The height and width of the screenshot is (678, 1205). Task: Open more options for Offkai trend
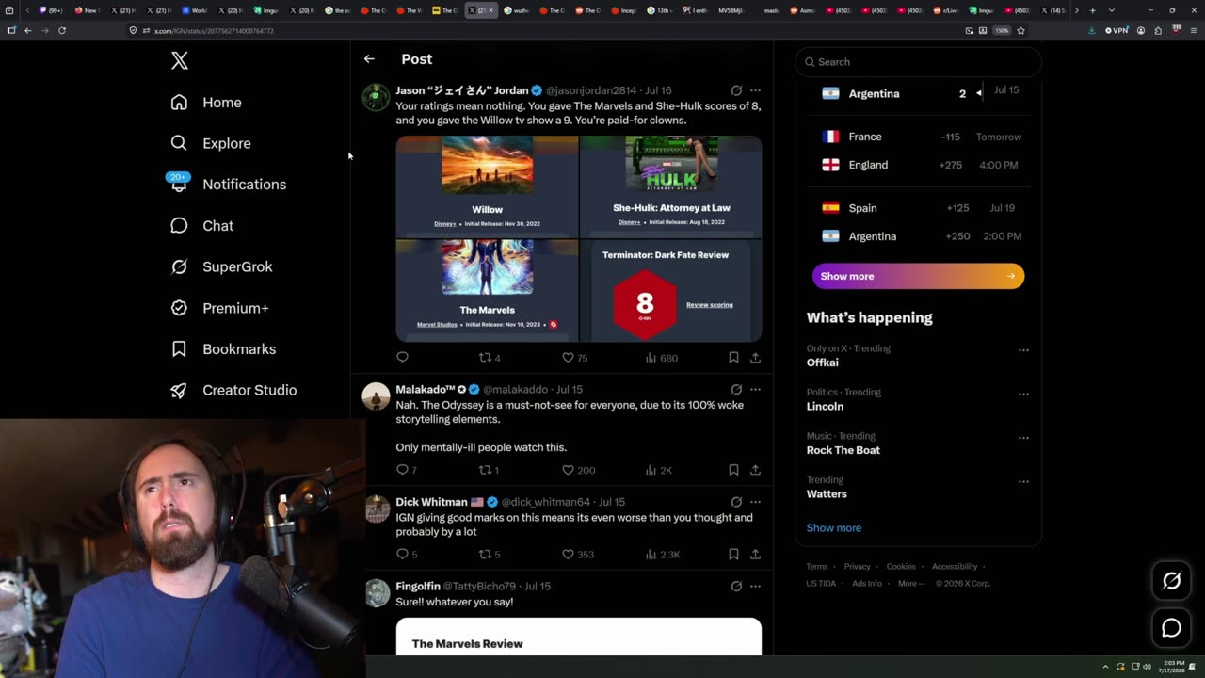(x=1023, y=350)
